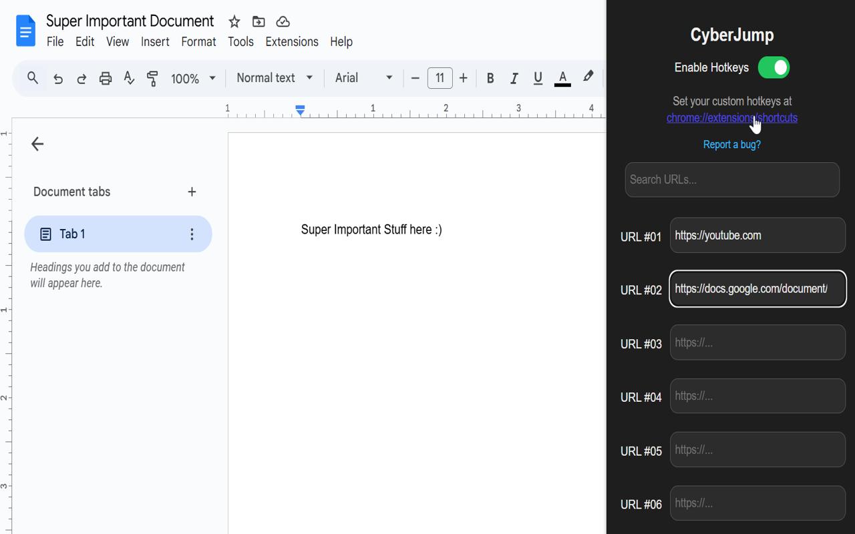Viewport: 855px width, 534px height.
Task: Open the Normal text style dropdown
Action: pos(275,78)
